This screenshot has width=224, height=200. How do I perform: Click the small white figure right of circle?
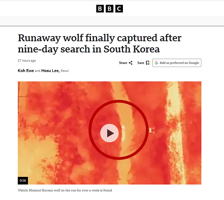(x=151, y=130)
